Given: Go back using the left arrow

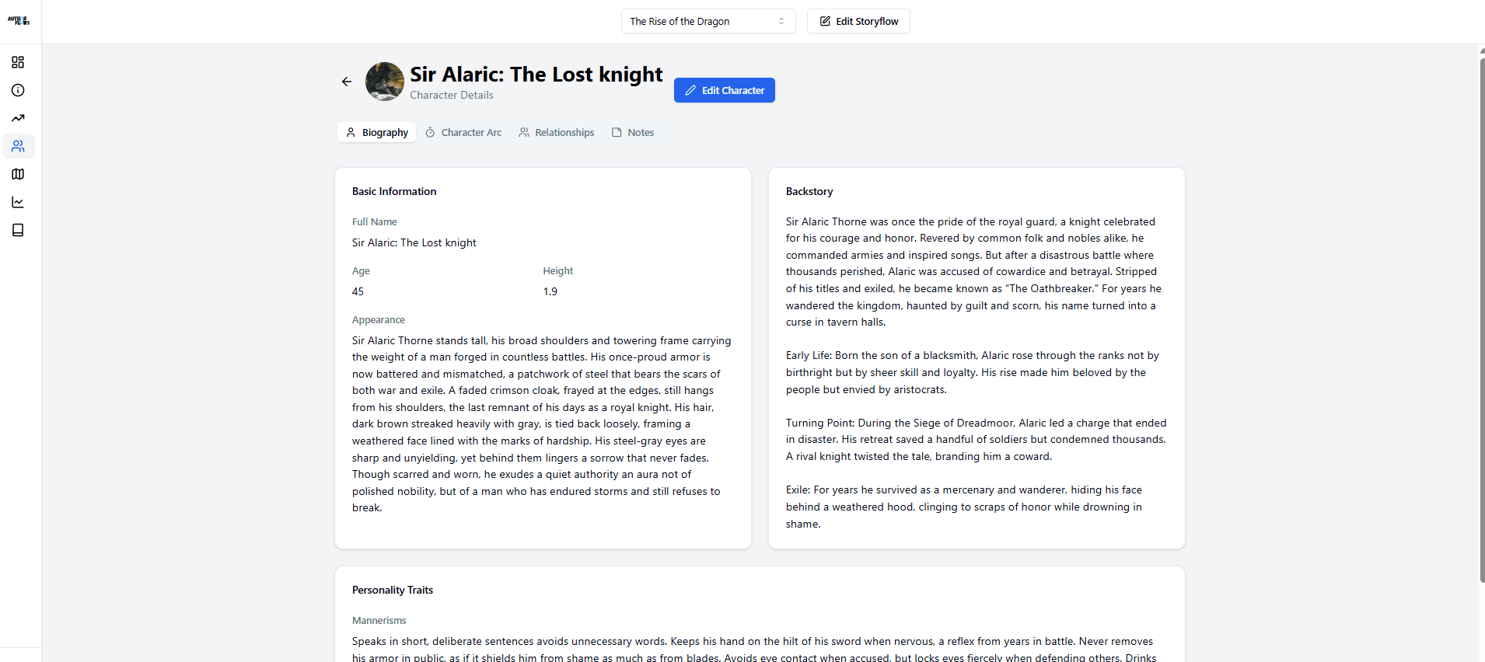Looking at the screenshot, I should pyautogui.click(x=347, y=82).
